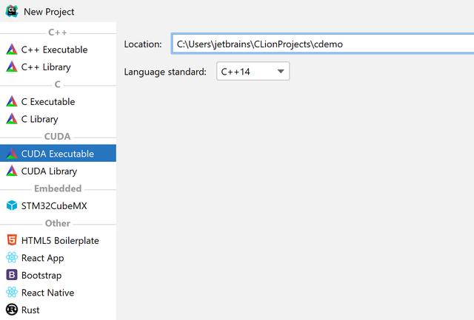474x320 pixels.
Task: Click the Bootstrap B icon
Action: [12, 275]
